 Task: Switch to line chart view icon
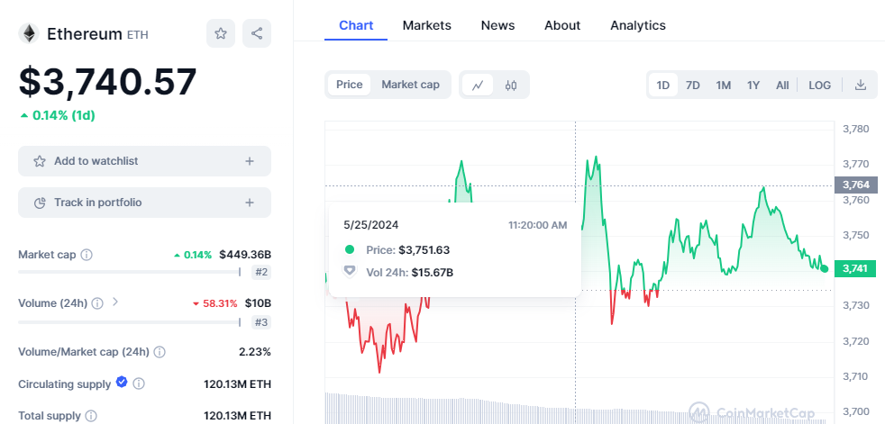pyautogui.click(x=478, y=86)
